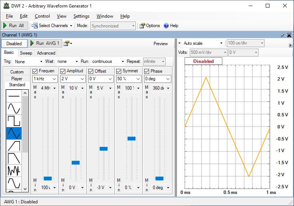Open the Trig source dropdown

29,61
